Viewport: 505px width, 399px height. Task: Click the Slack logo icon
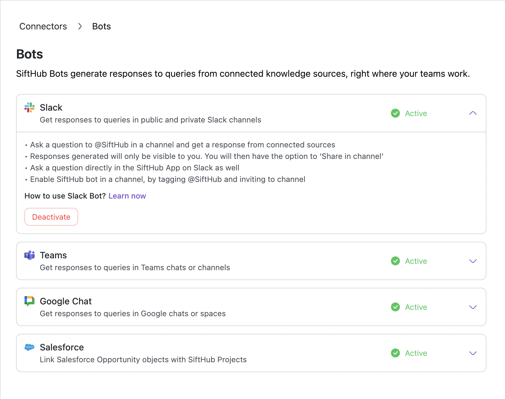(29, 107)
